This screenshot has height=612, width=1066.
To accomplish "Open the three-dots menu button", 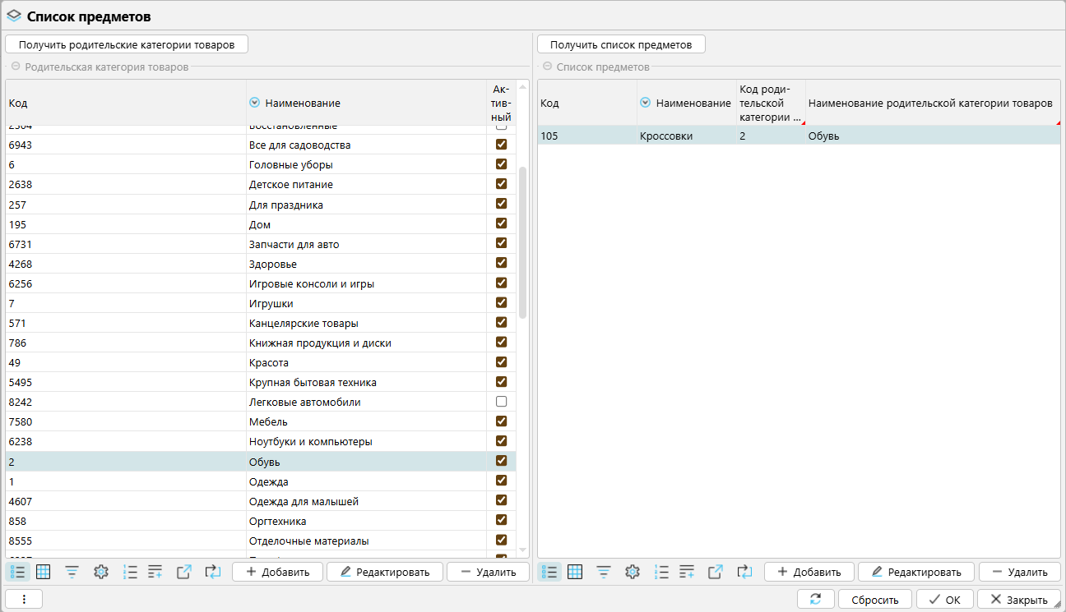I will point(24,600).
